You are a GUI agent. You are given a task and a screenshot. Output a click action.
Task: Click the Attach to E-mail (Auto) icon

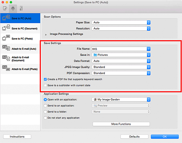click(x=6, y=48)
